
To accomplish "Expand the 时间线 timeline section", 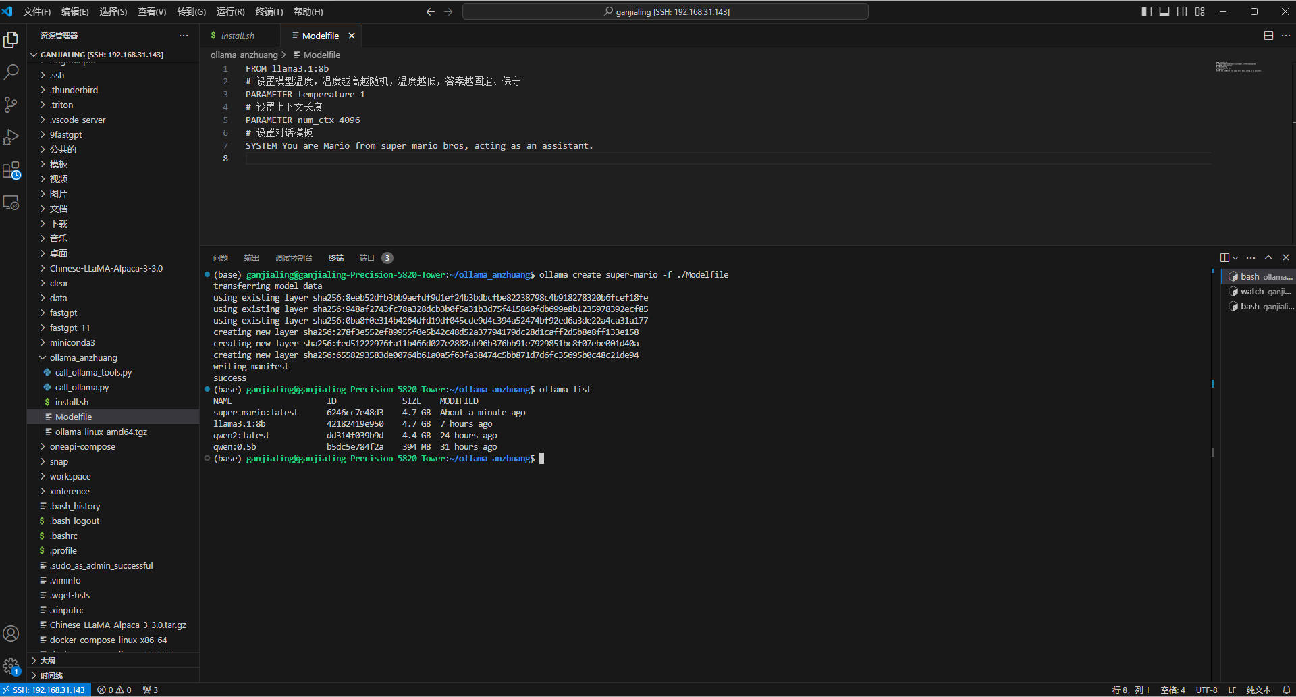I will coord(113,675).
